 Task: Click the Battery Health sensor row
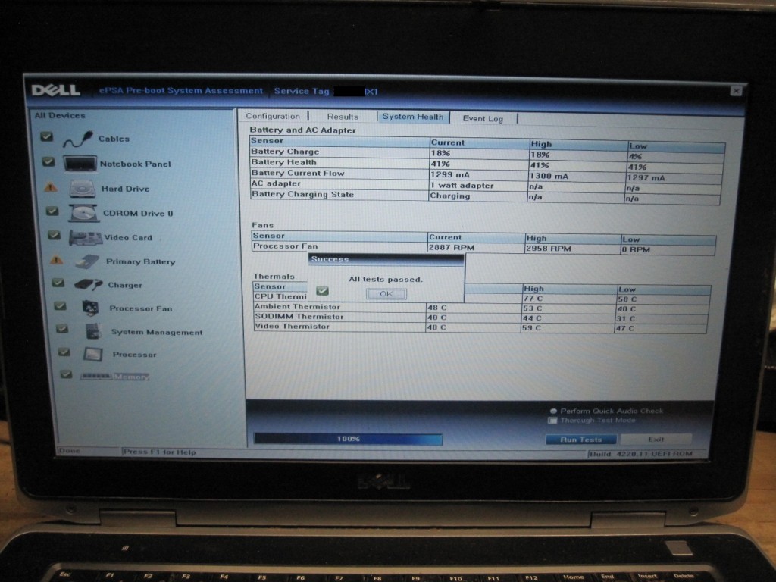click(x=487, y=164)
